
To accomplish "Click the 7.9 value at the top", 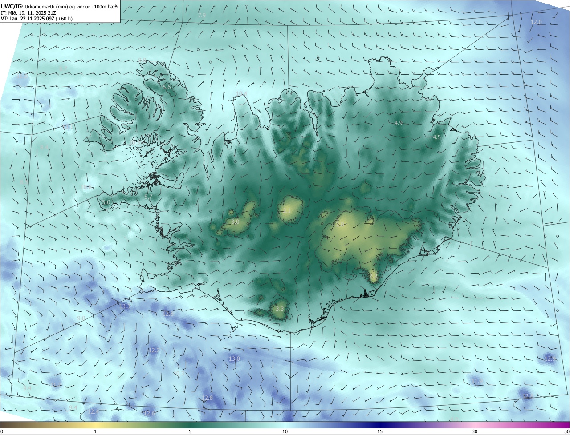I will tap(202, 15).
